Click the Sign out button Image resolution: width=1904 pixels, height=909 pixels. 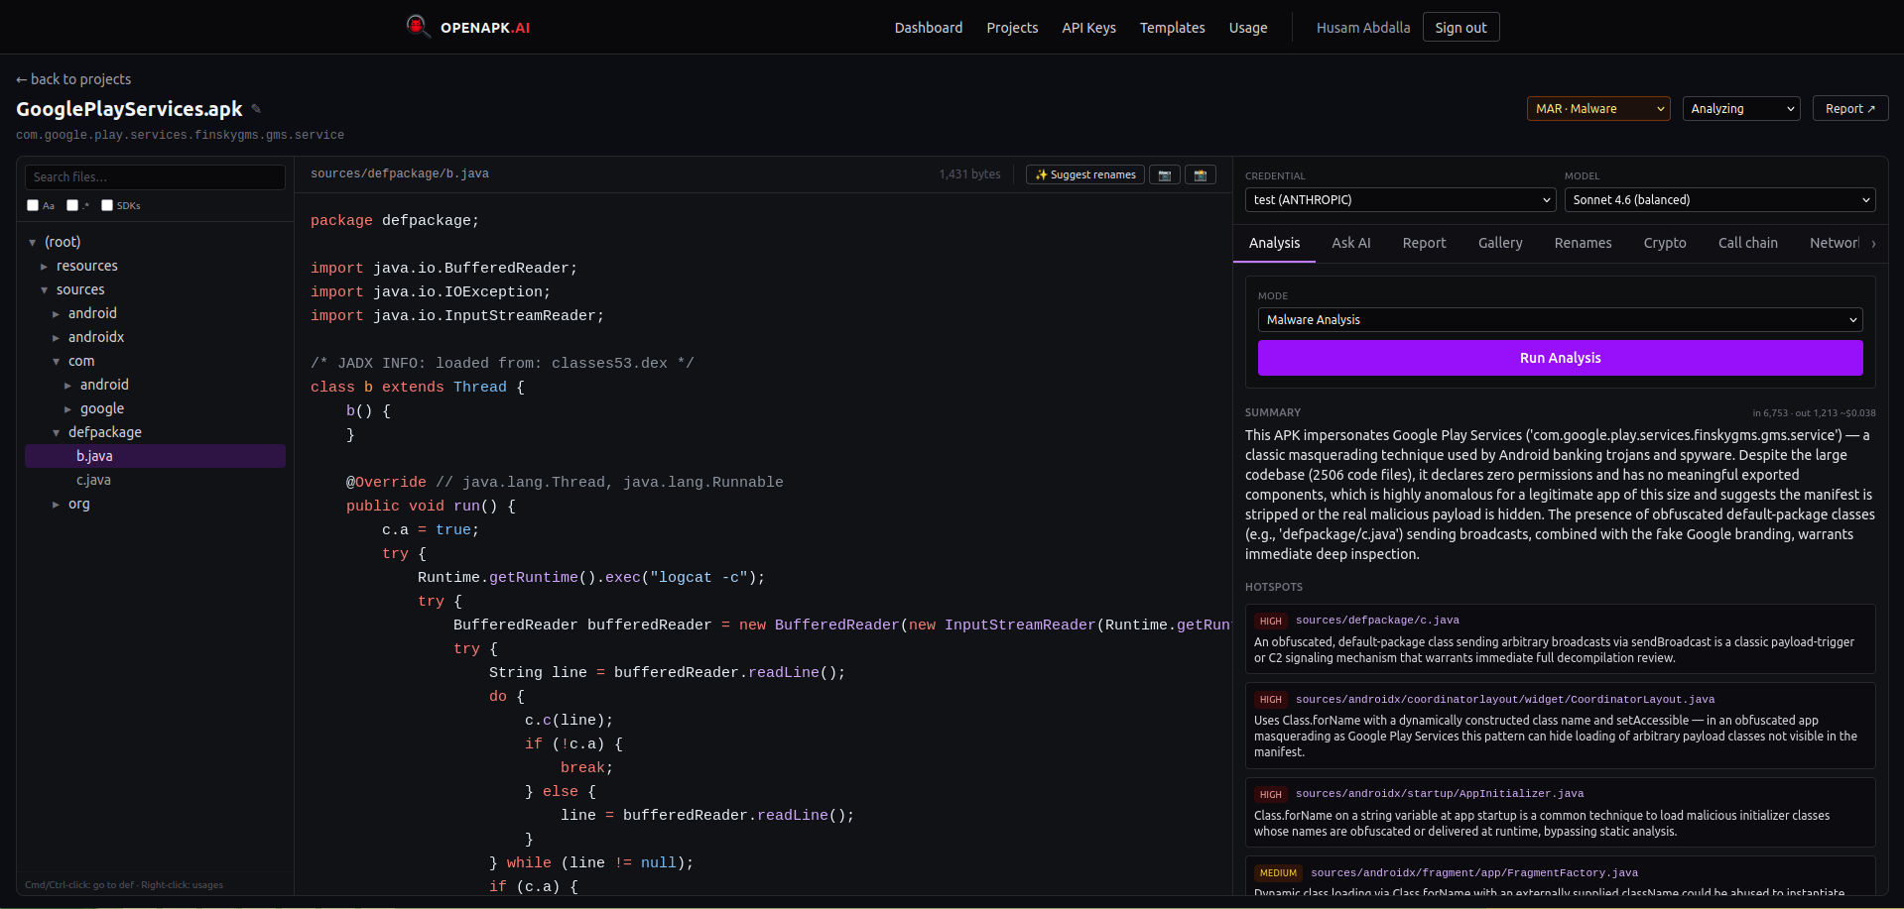pos(1460,28)
